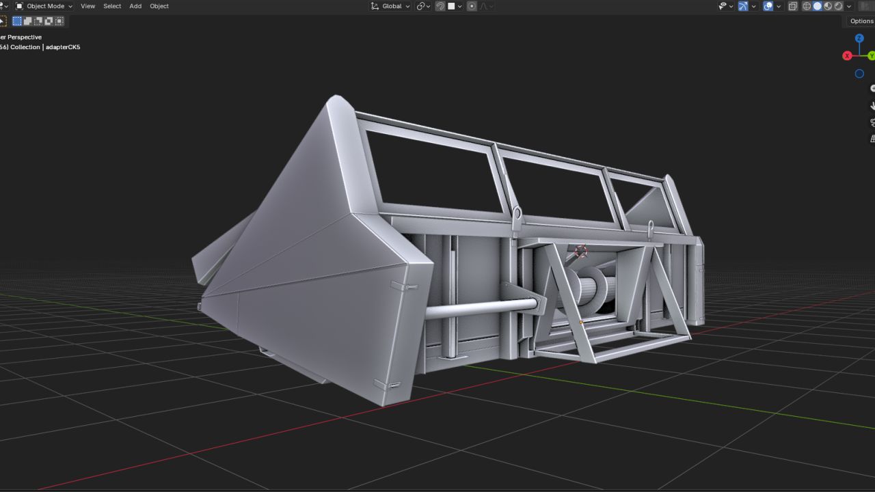Image resolution: width=875 pixels, height=492 pixels.
Task: Enable material preview shading
Action: pos(828,6)
